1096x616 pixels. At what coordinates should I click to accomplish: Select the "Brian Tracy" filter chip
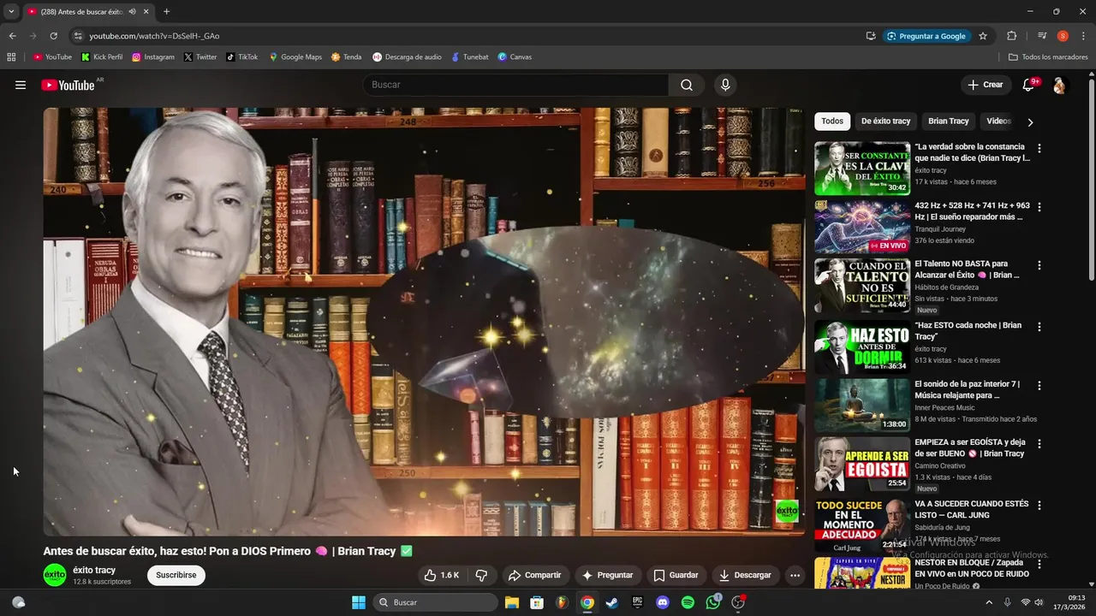click(x=948, y=121)
